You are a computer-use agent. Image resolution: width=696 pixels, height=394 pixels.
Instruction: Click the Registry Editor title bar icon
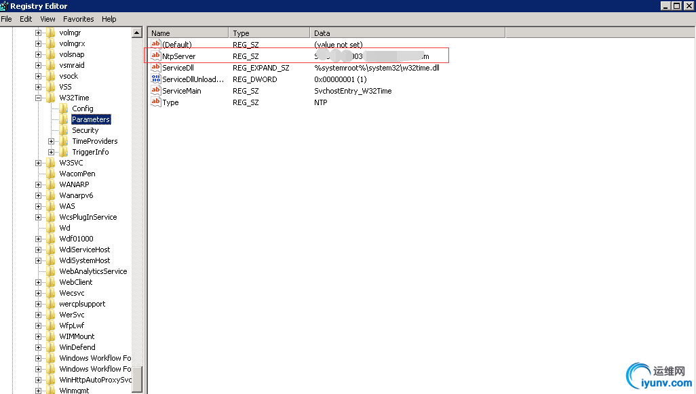pyautogui.click(x=4, y=6)
